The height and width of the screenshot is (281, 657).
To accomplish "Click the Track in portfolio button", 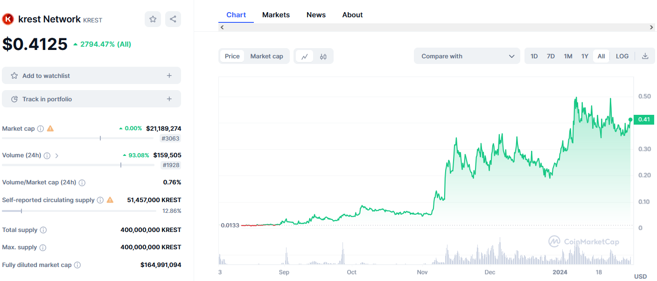I will pyautogui.click(x=91, y=99).
